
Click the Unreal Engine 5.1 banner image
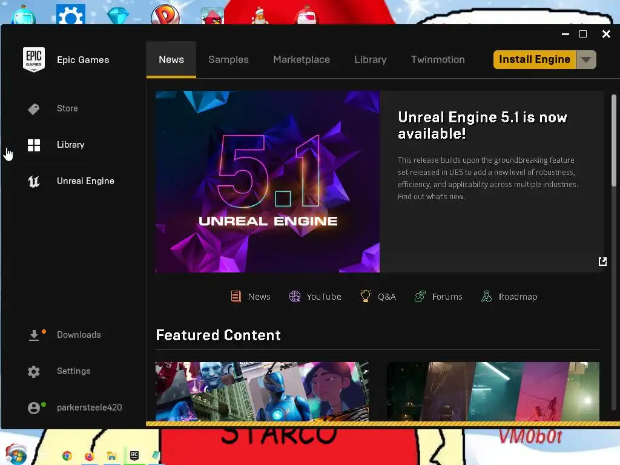[x=268, y=182]
